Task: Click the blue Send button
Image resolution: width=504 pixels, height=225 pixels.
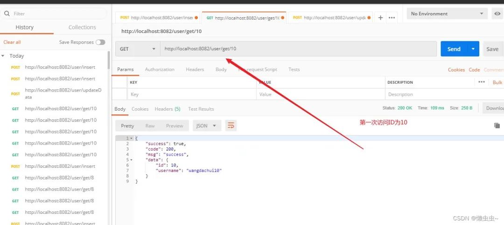Action: (454, 49)
